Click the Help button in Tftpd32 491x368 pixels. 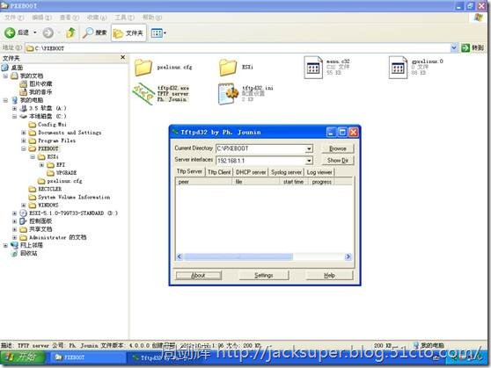pyautogui.click(x=329, y=275)
